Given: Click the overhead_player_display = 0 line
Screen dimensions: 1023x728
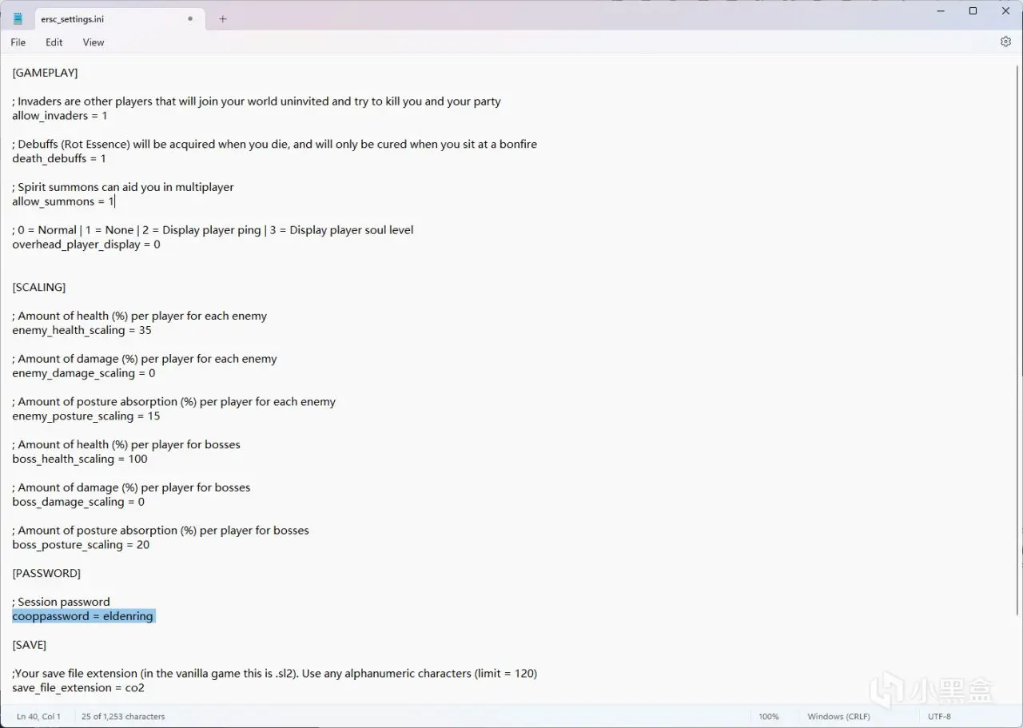Looking at the screenshot, I should tap(86, 245).
